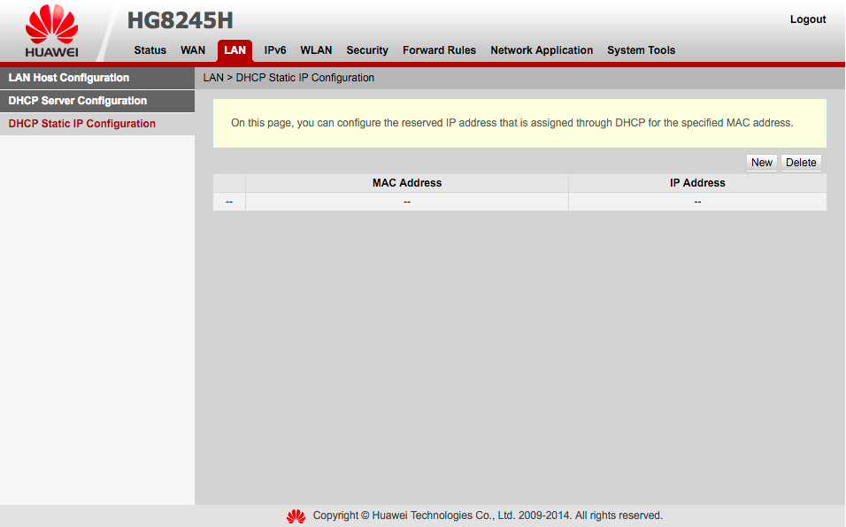Open the System Tools tab
The width and height of the screenshot is (846, 527).
tap(641, 50)
